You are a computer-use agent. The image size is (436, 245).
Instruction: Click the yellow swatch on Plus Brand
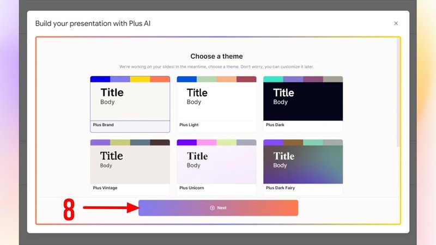pos(140,79)
